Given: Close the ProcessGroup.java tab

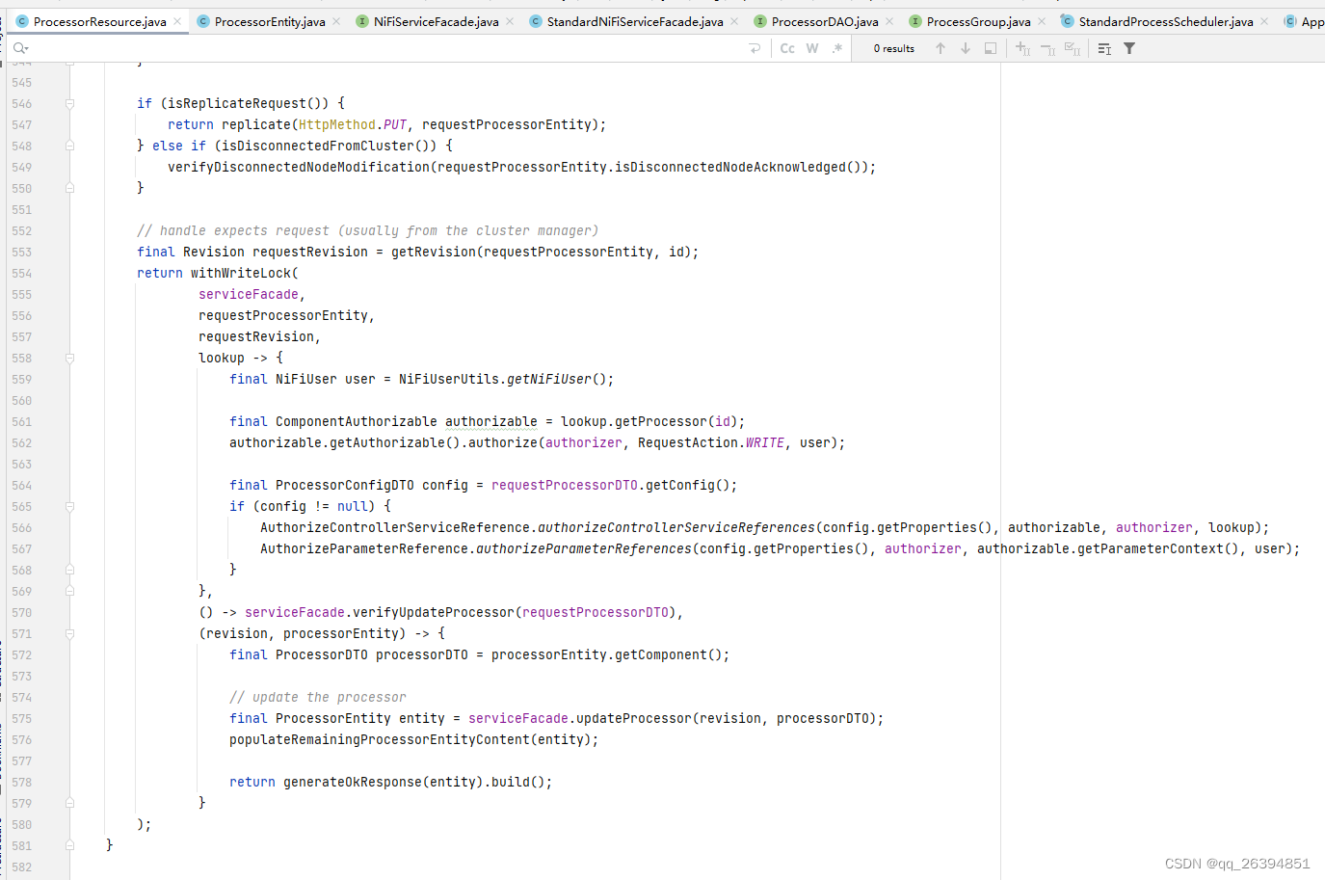Looking at the screenshot, I should pyautogui.click(x=1042, y=21).
